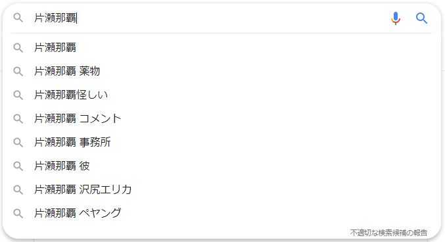Pick the 片瀬那覇 コメント suggestion

[222, 118]
